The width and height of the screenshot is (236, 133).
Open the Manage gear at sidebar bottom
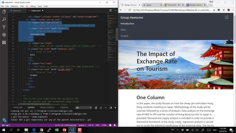(4, 120)
